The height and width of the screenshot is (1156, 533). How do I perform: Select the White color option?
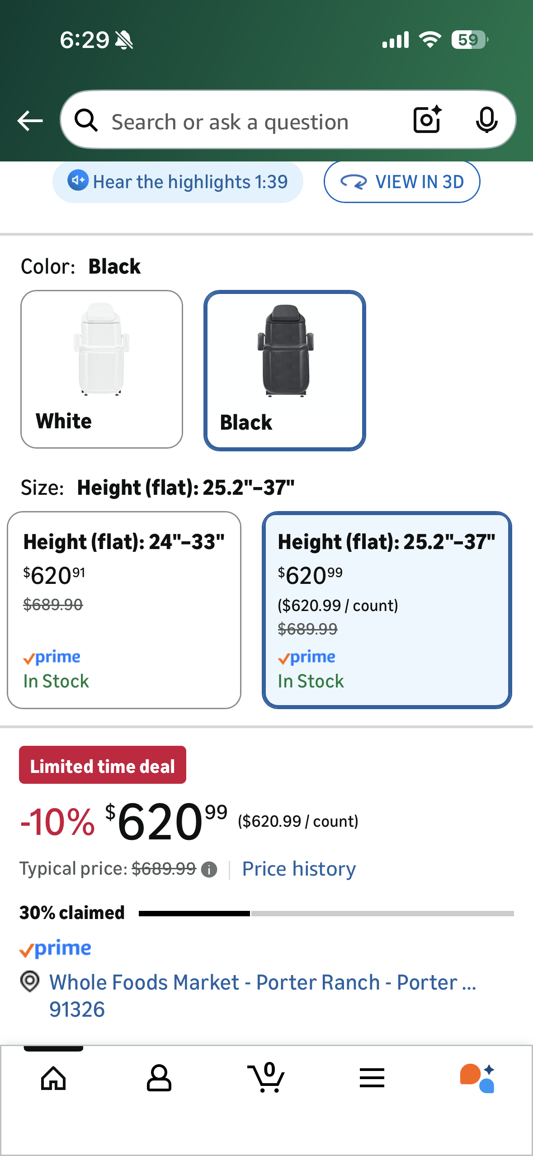pos(102,369)
